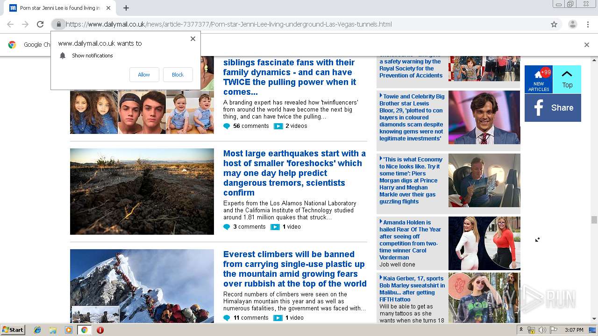
Task: Click the padlock site info icon
Action: coord(58,24)
